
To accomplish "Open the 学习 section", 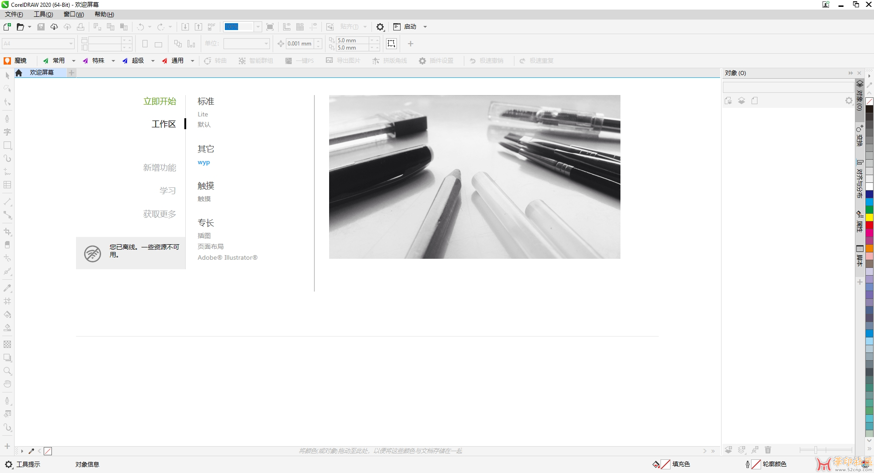I will pyautogui.click(x=168, y=191).
